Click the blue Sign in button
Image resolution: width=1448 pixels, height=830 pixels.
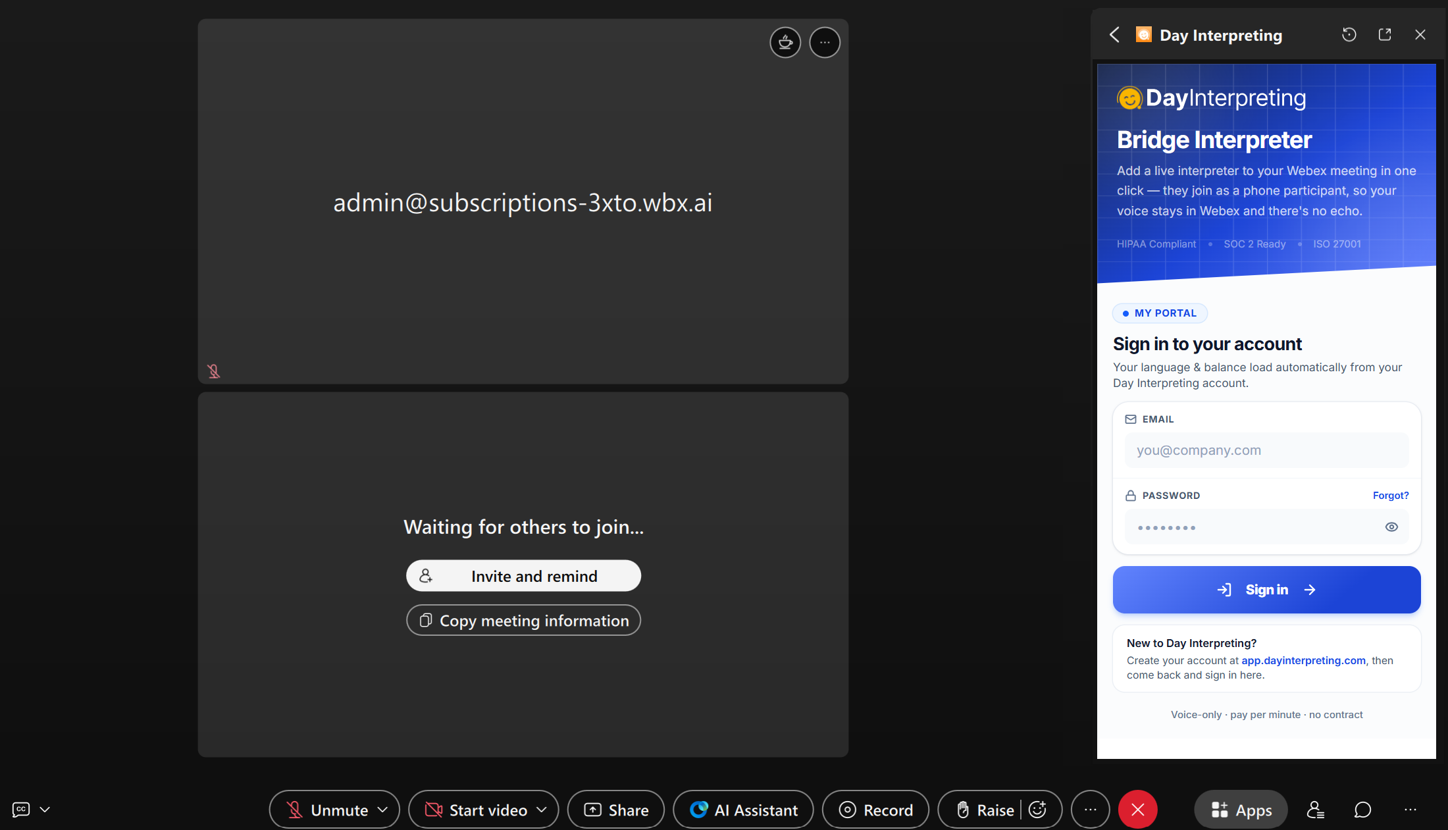click(x=1266, y=590)
